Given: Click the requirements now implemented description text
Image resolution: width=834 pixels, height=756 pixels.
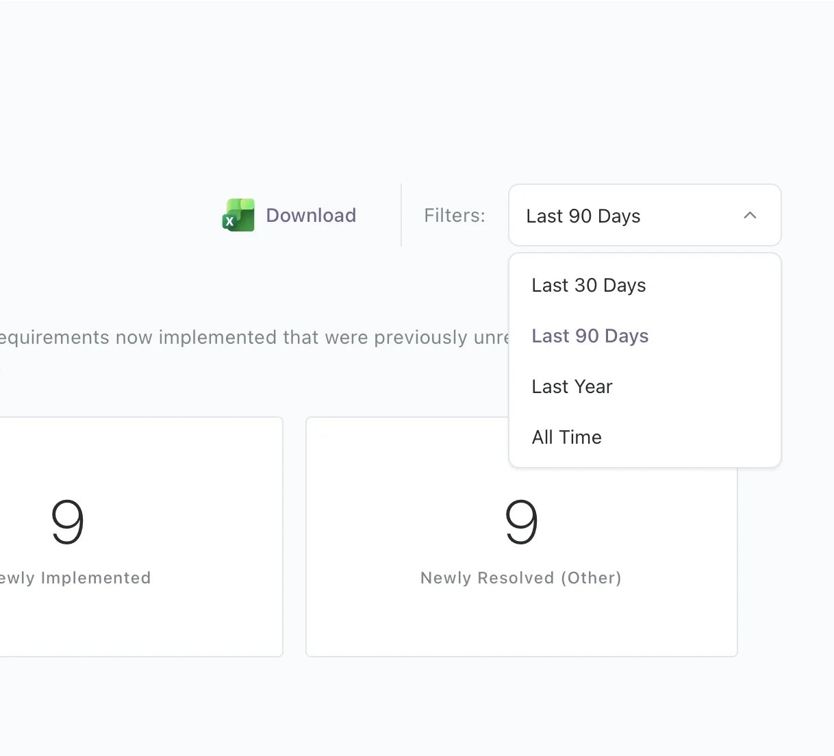Looking at the screenshot, I should 254,337.
